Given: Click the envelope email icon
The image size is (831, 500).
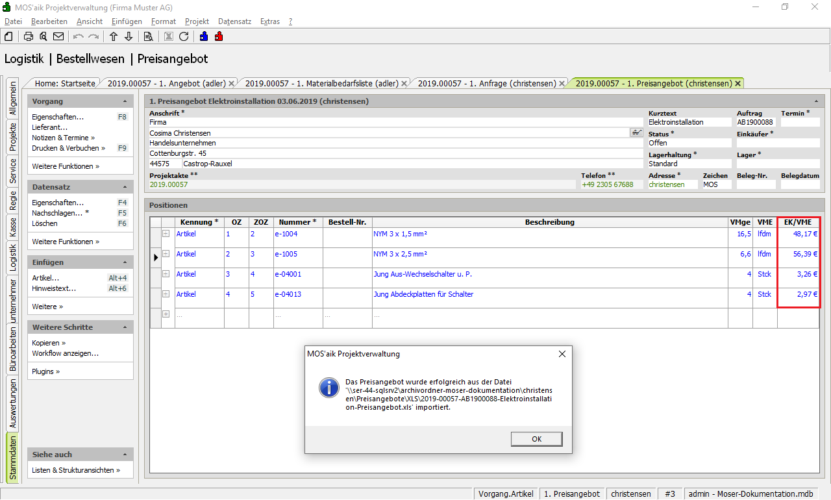Looking at the screenshot, I should click(x=58, y=36).
